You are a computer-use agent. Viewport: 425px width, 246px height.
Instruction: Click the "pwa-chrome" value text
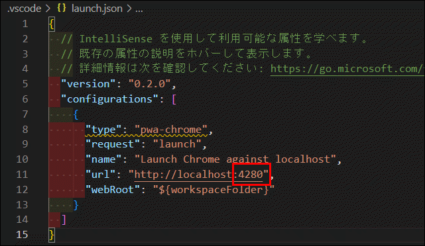(x=171, y=130)
